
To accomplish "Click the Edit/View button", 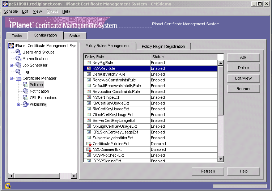I will pyautogui.click(x=243, y=78).
